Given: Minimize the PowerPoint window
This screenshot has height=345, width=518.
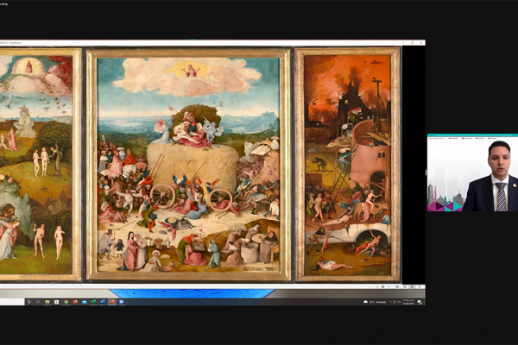Looking at the screenshot, I should [x=404, y=42].
